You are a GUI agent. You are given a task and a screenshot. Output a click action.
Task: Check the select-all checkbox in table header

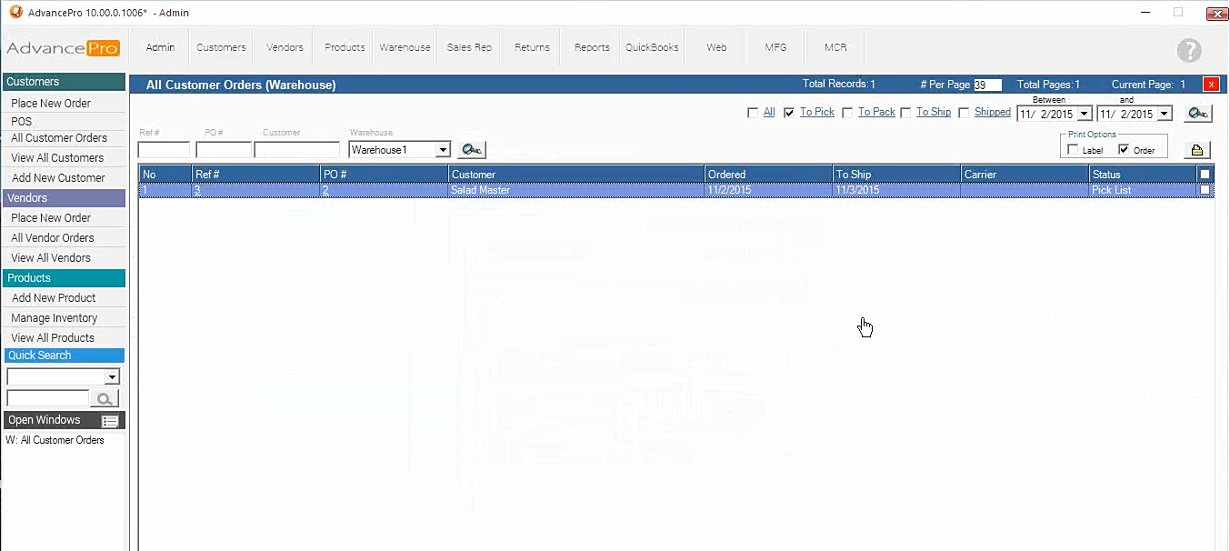(x=1205, y=174)
